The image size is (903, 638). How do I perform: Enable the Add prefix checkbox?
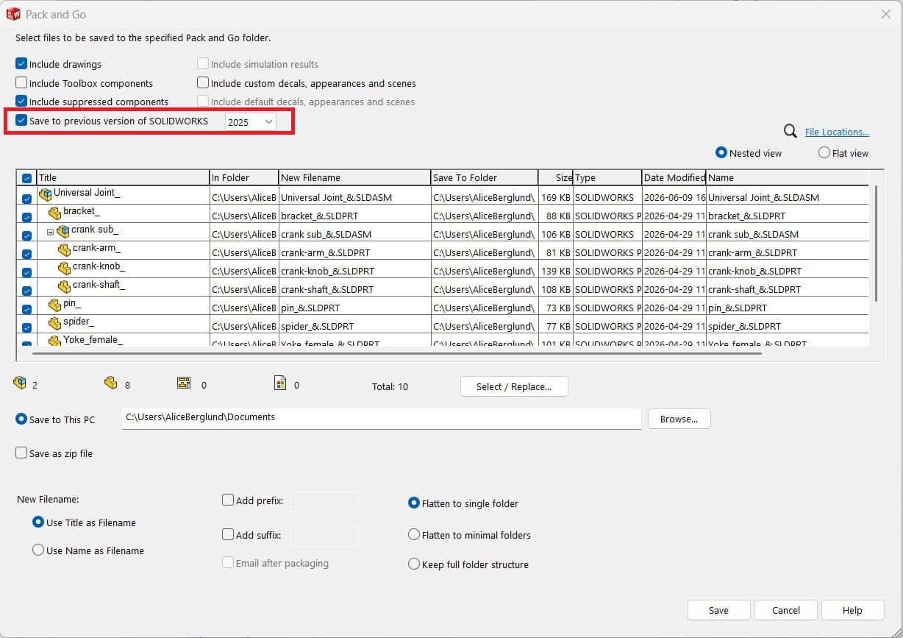point(228,500)
